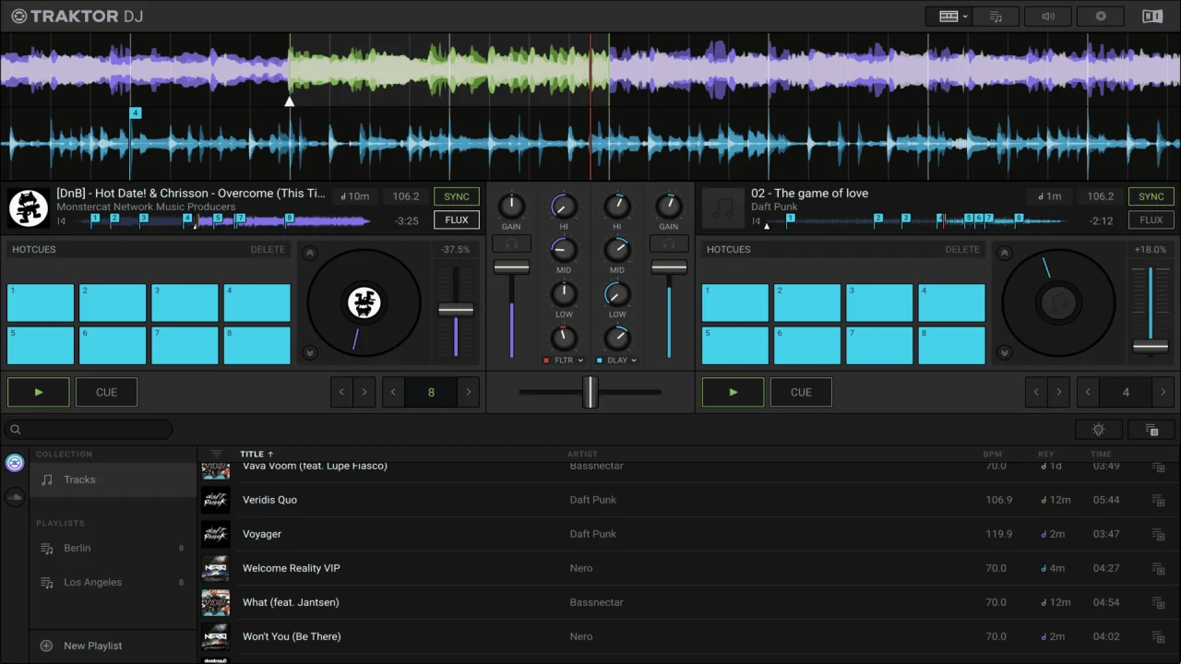This screenshot has width=1181, height=664.
Task: Click left channel HI EQ knob
Action: click(564, 206)
